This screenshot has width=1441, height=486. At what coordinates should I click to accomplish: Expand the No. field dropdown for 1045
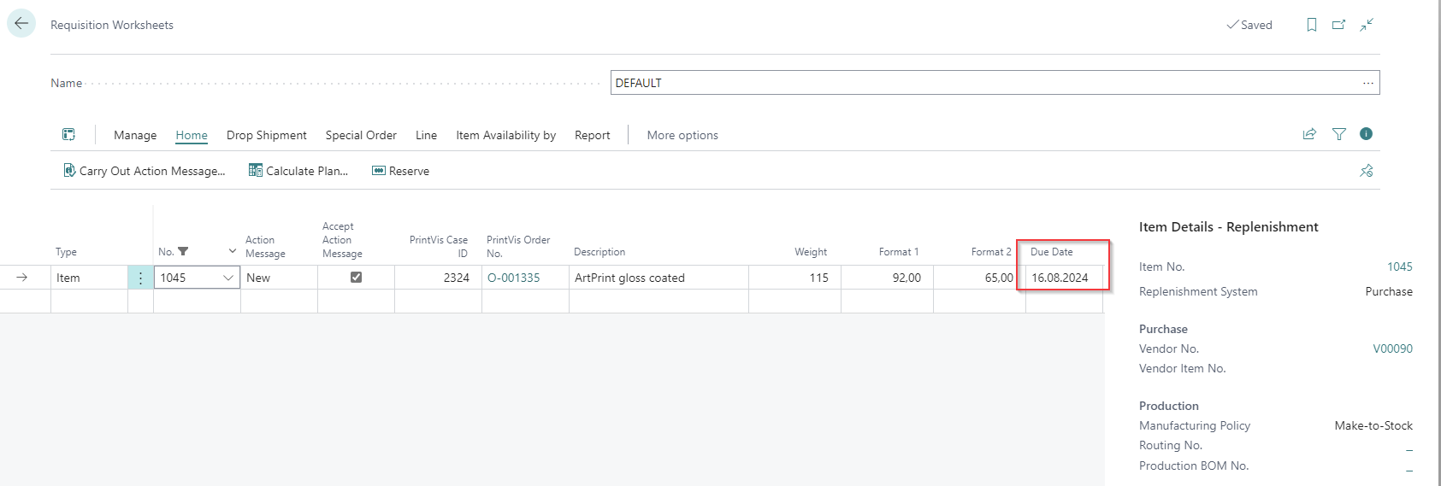click(228, 278)
